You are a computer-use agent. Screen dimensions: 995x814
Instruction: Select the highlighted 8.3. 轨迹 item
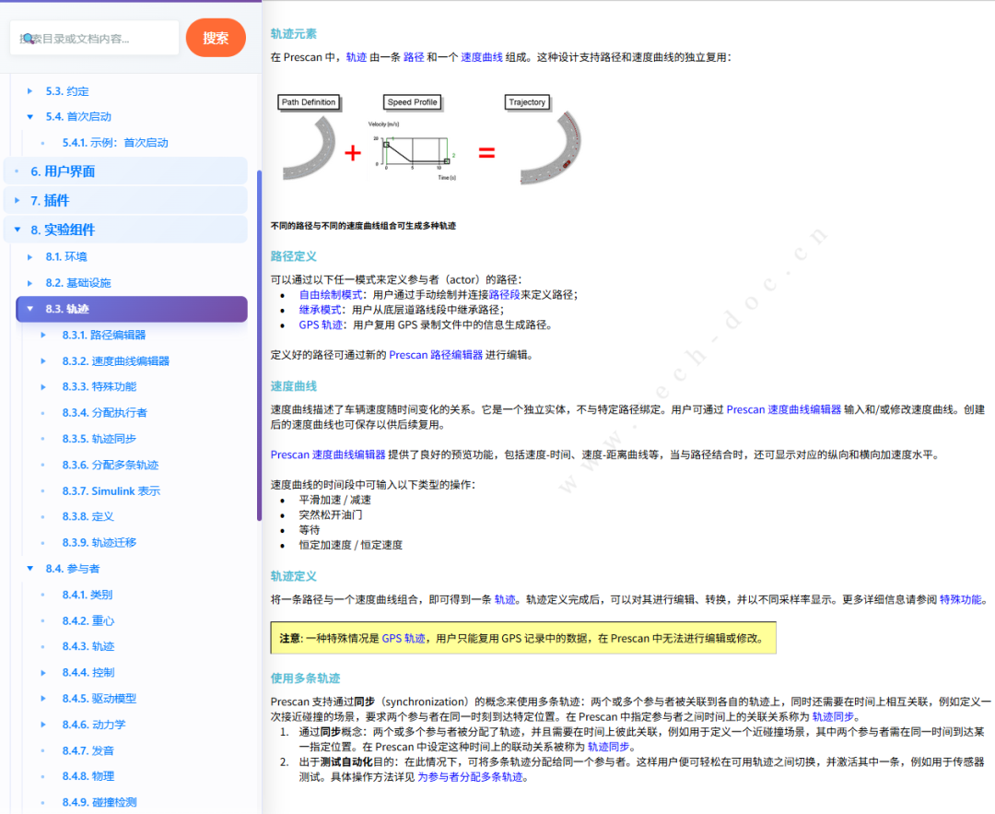(x=132, y=309)
